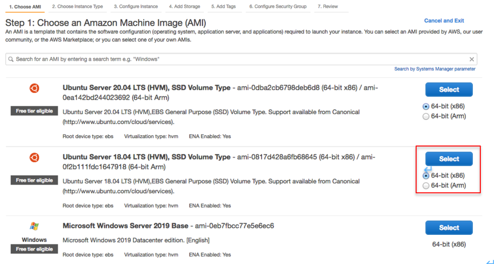Go to 2. Choose Instance Type tab
Image resolution: width=494 pixels, height=264 pixels.
tap(77, 6)
